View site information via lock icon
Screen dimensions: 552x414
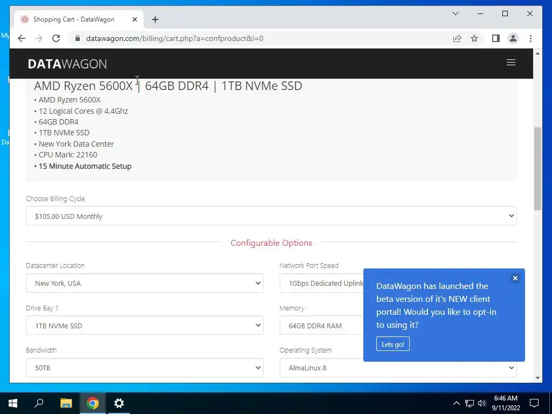click(78, 38)
